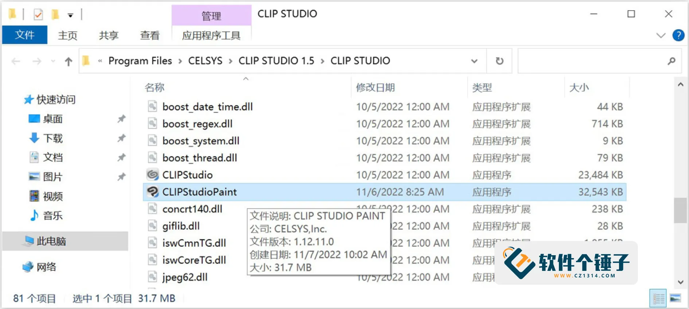Unpin 桌面 from quick access
689x309 pixels.
pyautogui.click(x=121, y=119)
